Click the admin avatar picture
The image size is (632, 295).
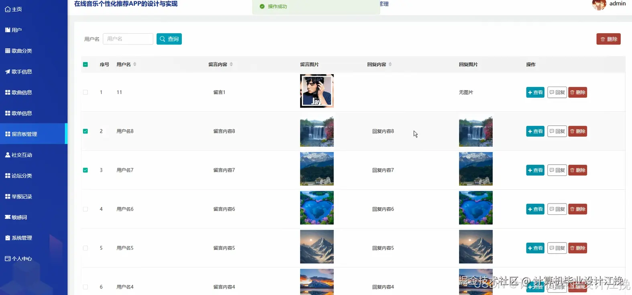coord(599,4)
